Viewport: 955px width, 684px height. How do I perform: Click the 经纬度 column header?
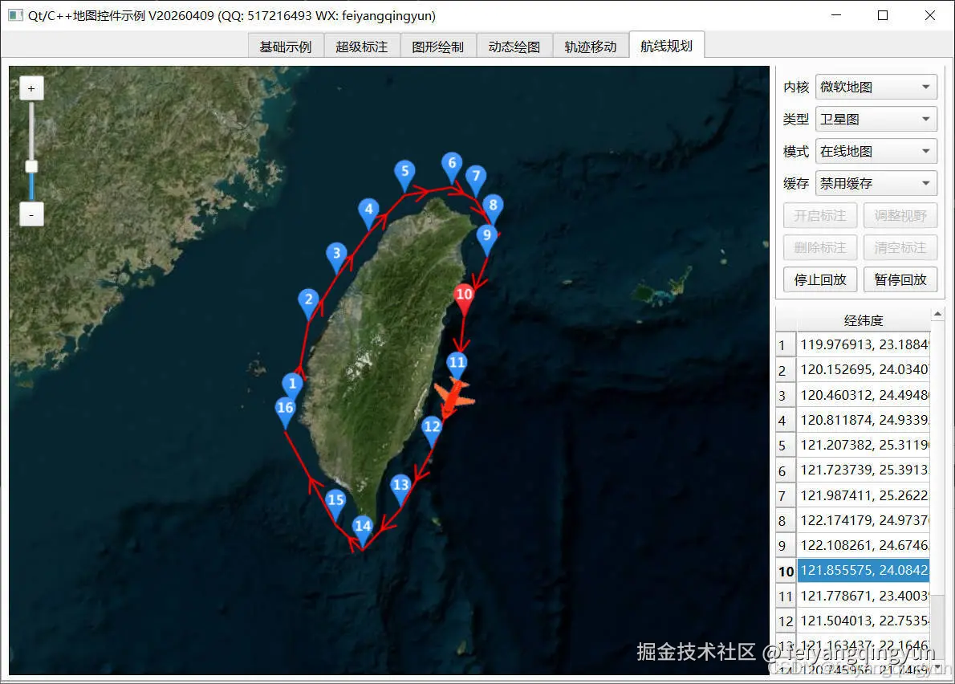pos(863,320)
